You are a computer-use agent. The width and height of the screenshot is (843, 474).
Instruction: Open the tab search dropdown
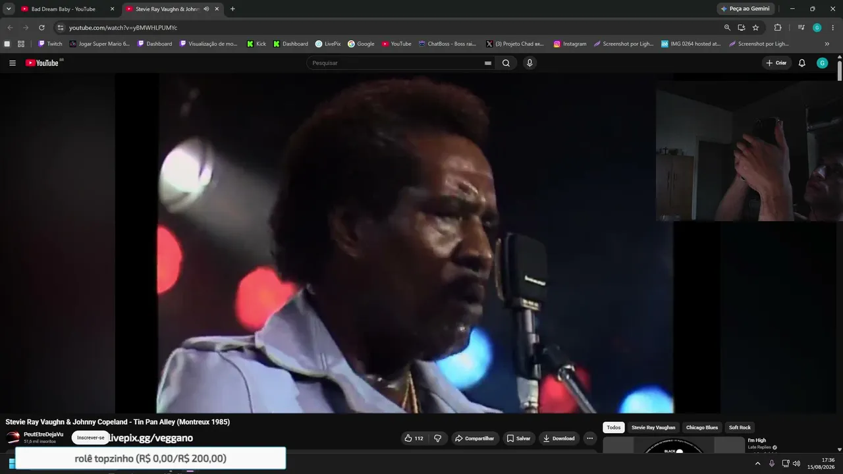9,9
